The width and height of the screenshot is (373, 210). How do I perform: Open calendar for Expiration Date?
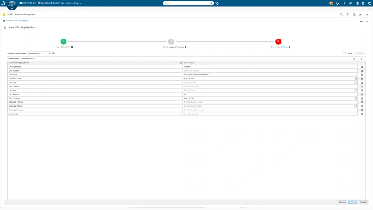(x=356, y=79)
